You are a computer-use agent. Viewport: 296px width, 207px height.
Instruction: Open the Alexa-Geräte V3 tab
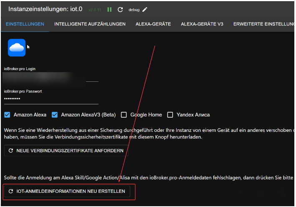(x=202, y=24)
